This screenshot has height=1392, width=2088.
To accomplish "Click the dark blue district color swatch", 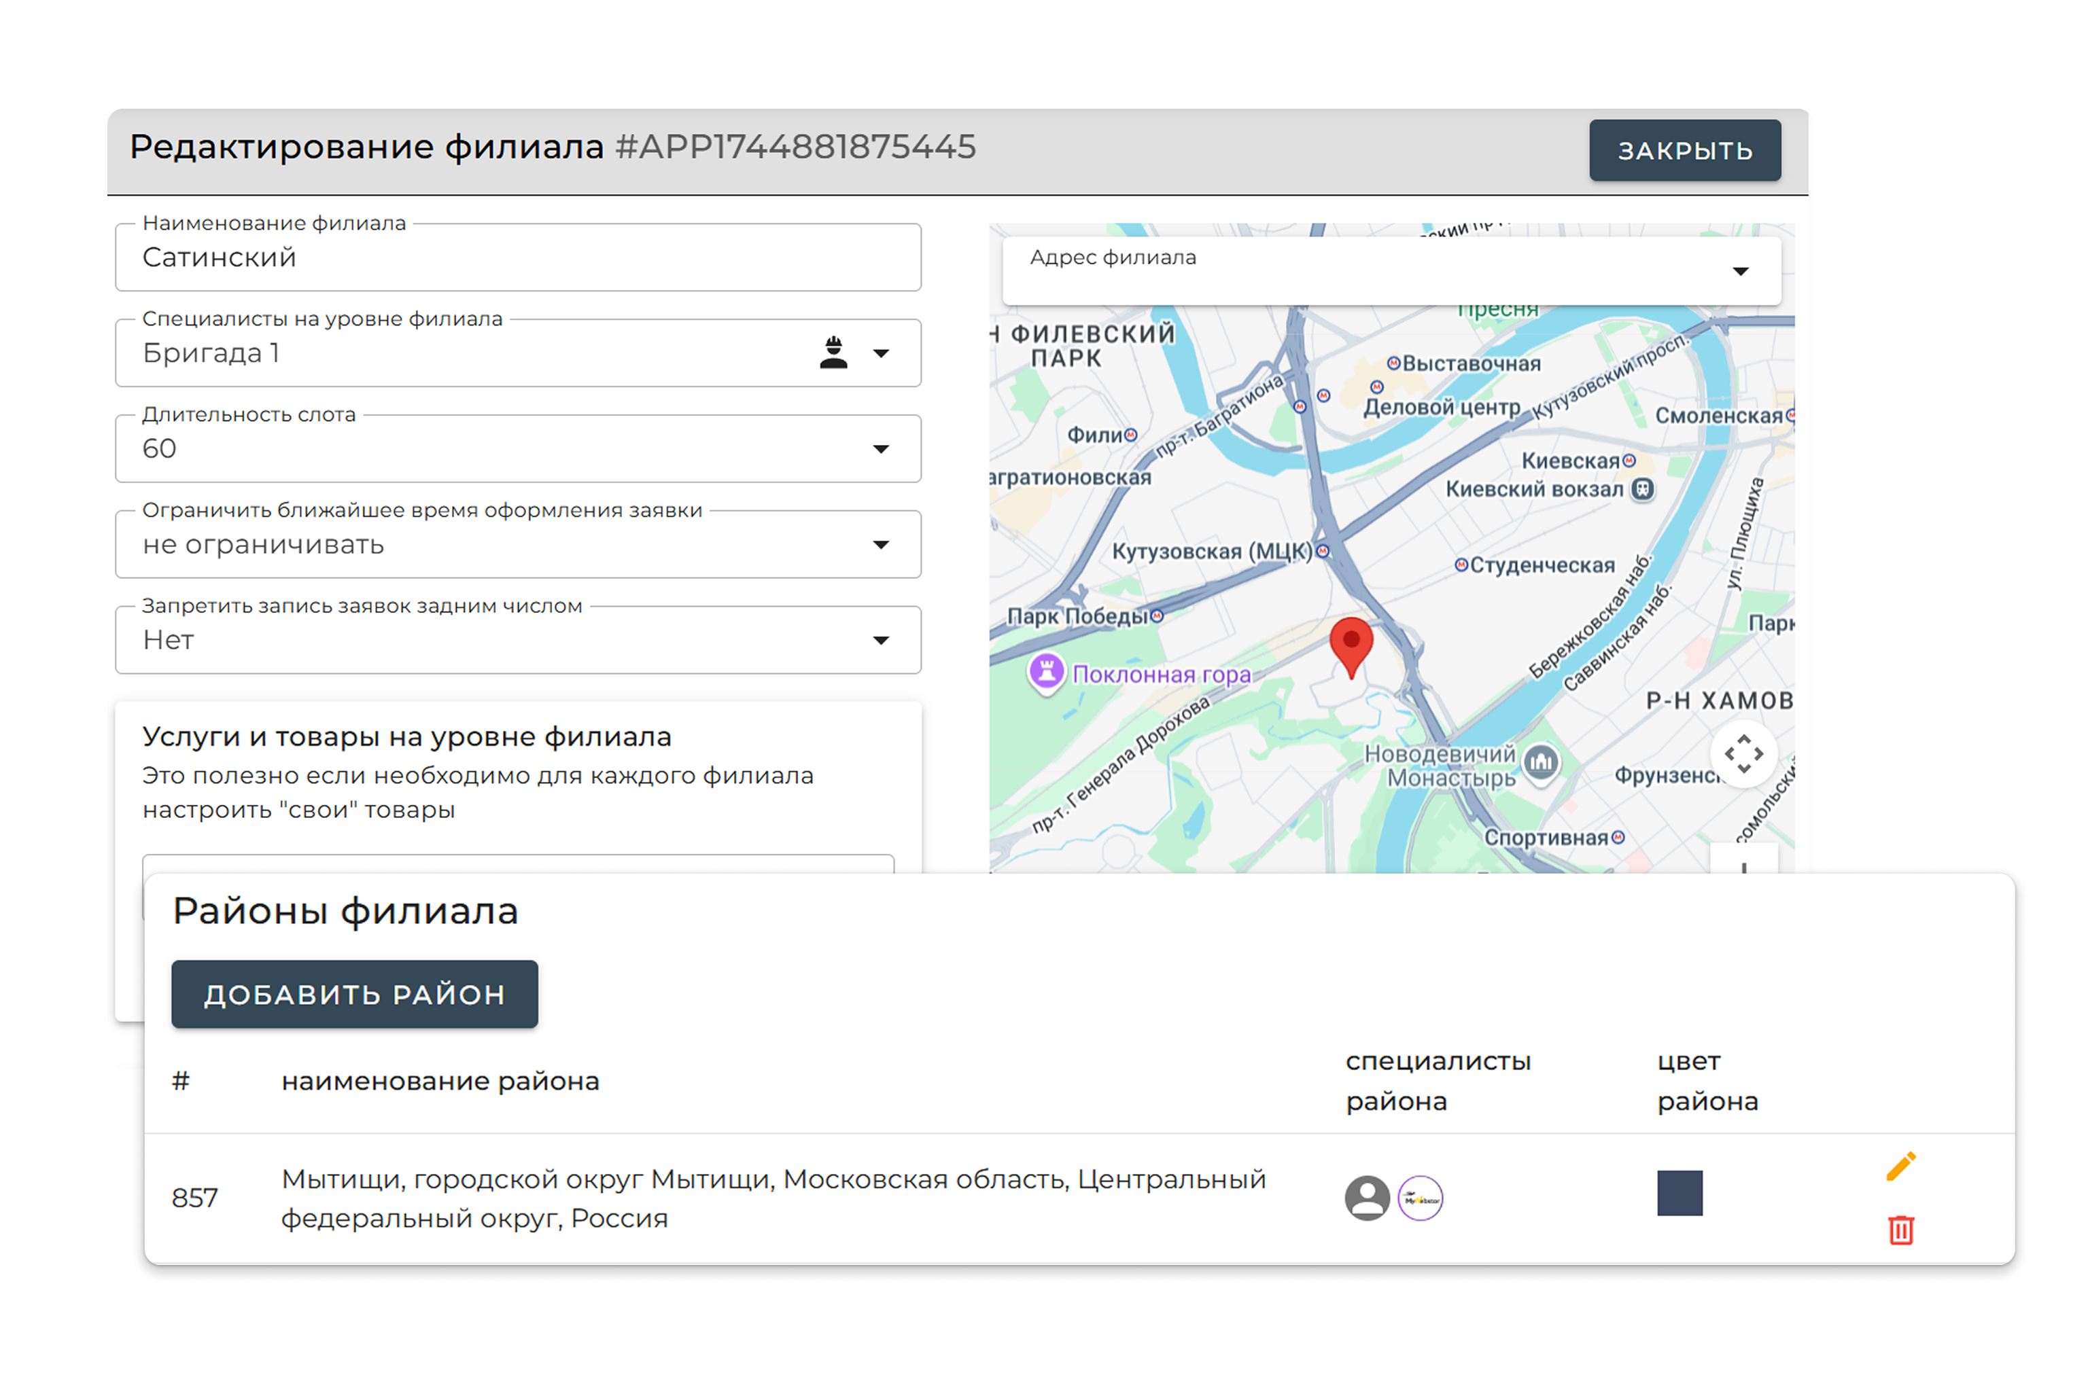I will pyautogui.click(x=1679, y=1192).
